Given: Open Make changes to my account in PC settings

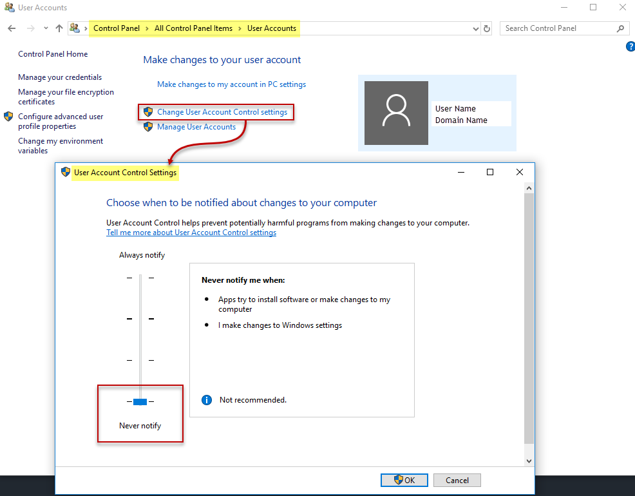Looking at the screenshot, I should tap(232, 84).
